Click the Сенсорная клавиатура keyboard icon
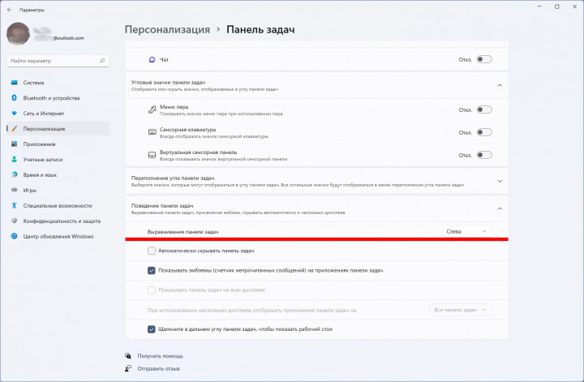584x382 pixels. (152, 132)
